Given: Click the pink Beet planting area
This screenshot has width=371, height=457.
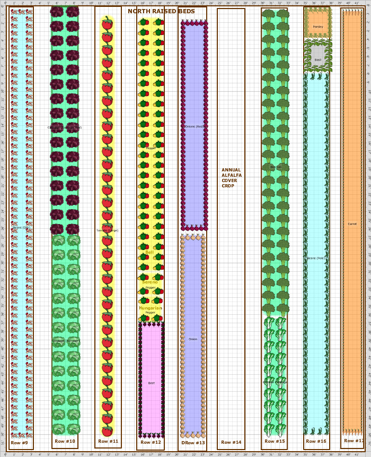Looking at the screenshot, I should (x=151, y=382).
